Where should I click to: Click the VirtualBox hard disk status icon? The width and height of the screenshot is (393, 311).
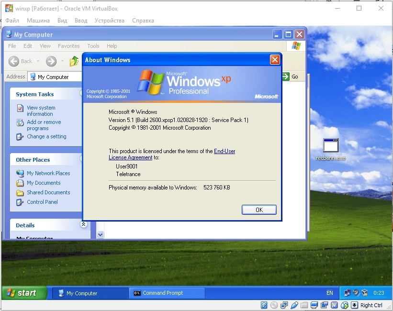(x=264, y=305)
